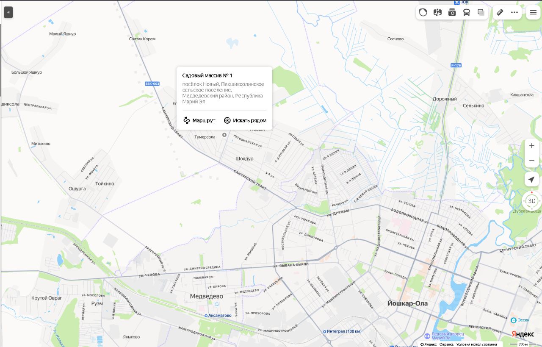Toggle 3D map tilt mode
The height and width of the screenshot is (347, 542).
[x=532, y=201]
